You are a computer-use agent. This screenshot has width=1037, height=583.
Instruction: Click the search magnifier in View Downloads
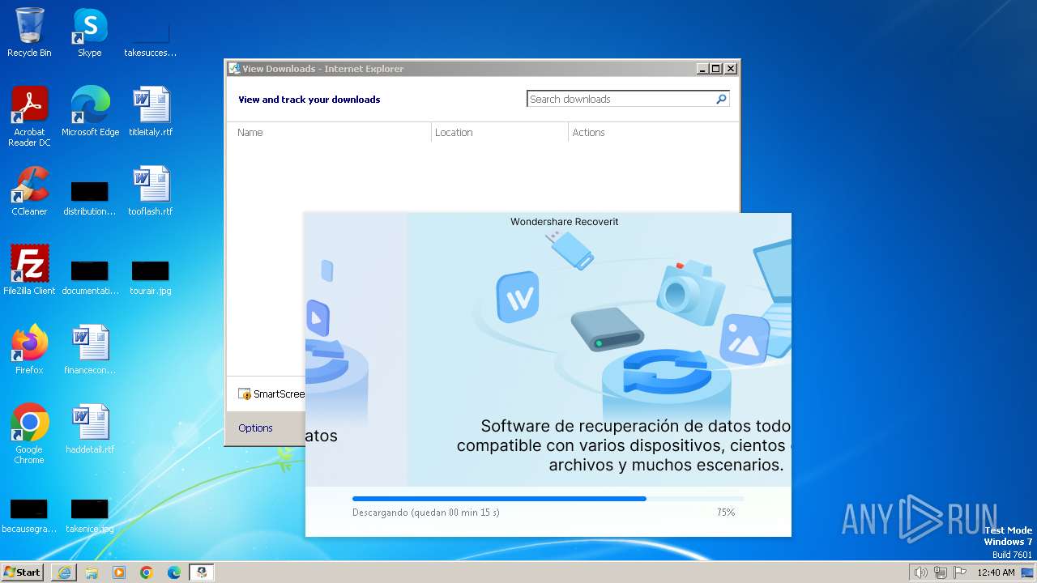tap(721, 99)
